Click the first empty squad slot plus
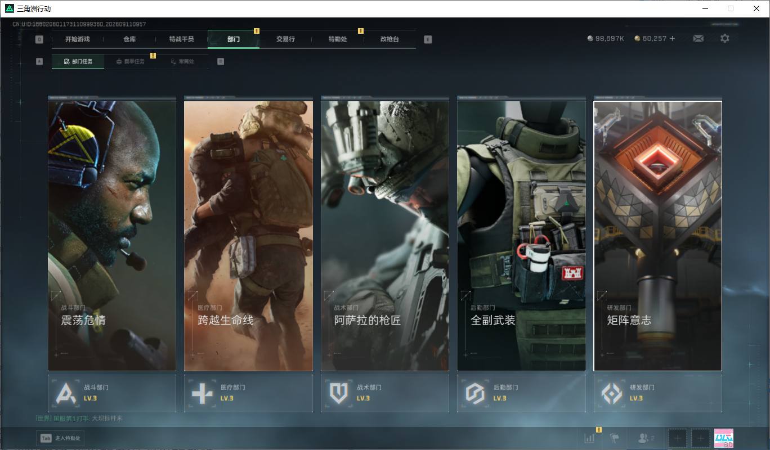Screen dimensions: 770x450 678,438
